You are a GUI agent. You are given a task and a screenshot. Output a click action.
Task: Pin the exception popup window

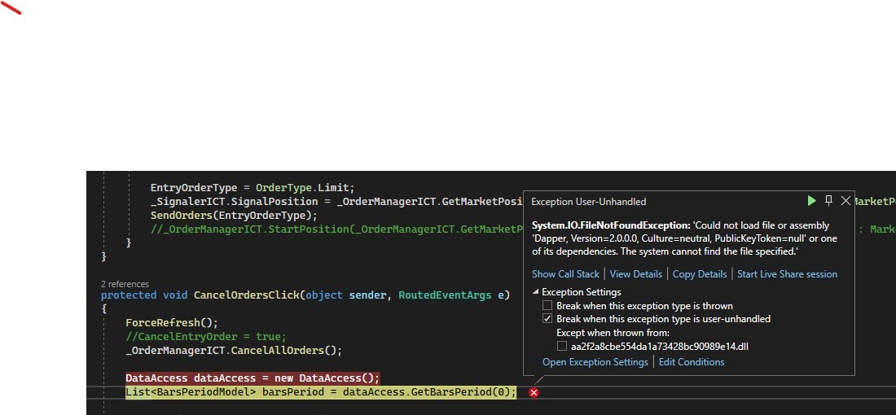click(828, 200)
